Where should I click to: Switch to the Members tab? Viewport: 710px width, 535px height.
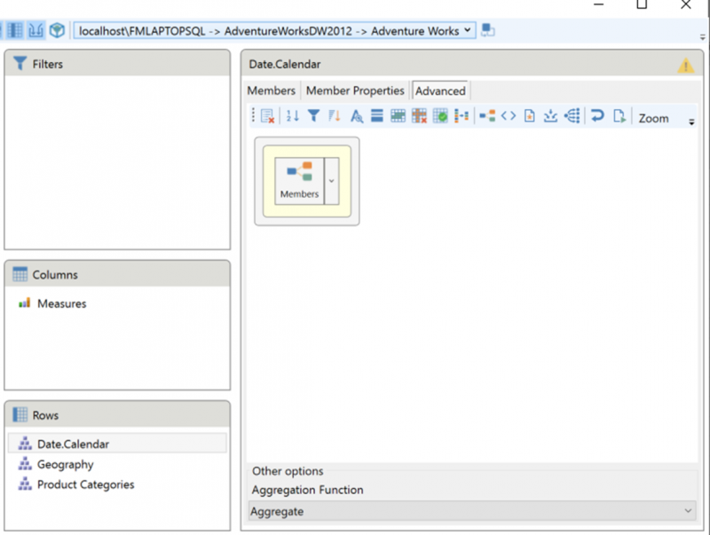(x=271, y=90)
